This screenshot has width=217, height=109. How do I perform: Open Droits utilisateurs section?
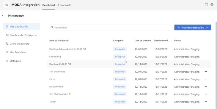[21, 44]
